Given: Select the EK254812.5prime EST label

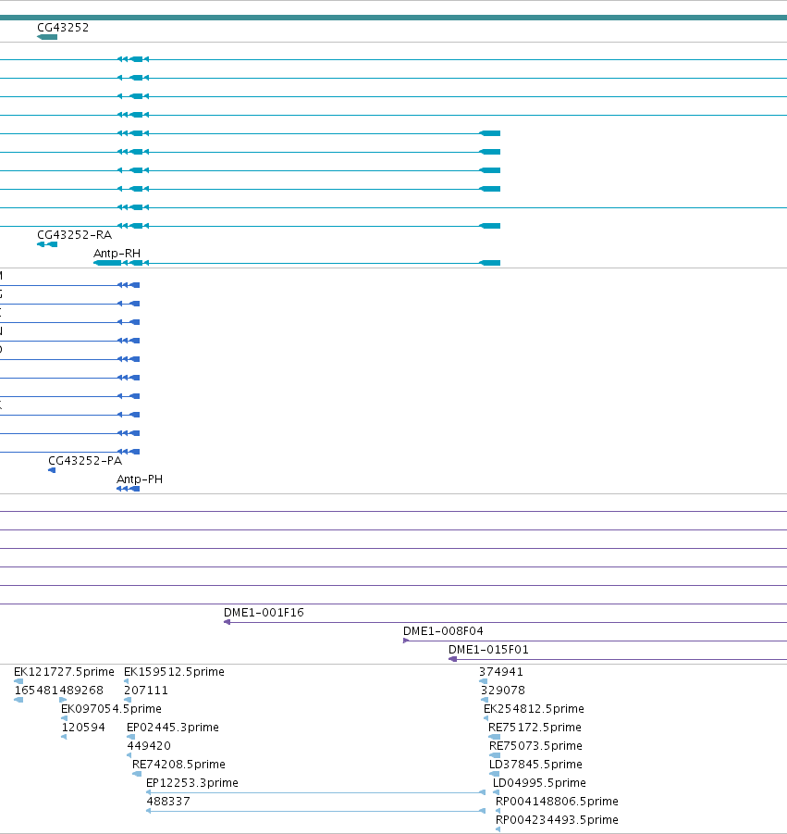Looking at the screenshot, I should pos(534,708).
